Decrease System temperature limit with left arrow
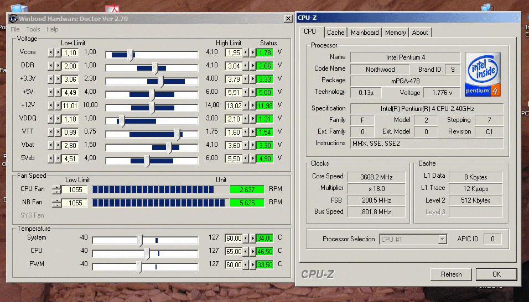Image resolution: width=529 pixels, height=302 pixels. pyautogui.click(x=246, y=238)
